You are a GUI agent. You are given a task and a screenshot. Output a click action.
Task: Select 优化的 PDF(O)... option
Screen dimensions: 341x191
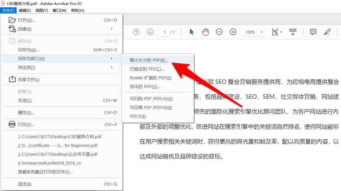pyautogui.click(x=158, y=87)
